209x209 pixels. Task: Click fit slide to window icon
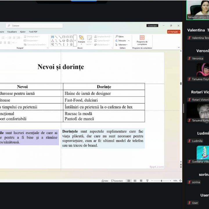pyautogui.click(x=180, y=181)
